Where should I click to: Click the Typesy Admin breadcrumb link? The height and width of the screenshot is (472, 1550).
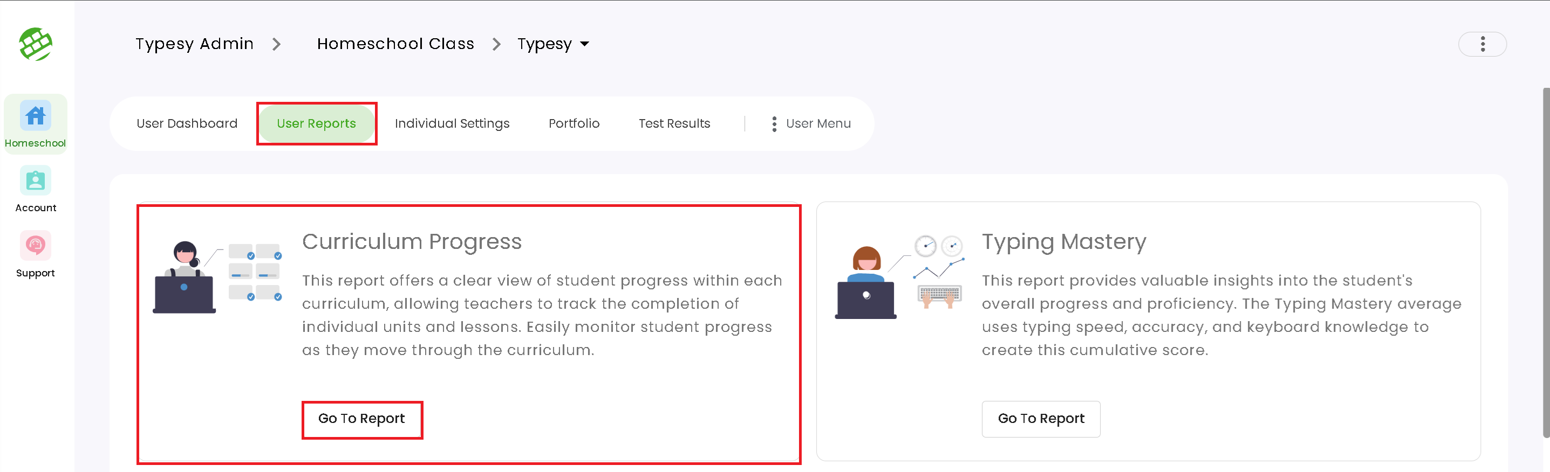point(194,44)
